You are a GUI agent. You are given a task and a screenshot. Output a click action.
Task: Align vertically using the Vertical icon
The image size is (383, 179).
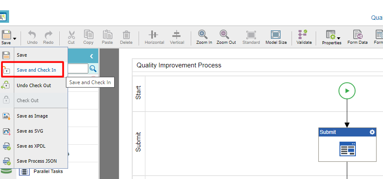click(177, 35)
